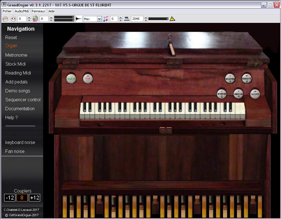Open the Max release length dropdown
281x219 pixels.
pyautogui.click(x=100, y=19)
